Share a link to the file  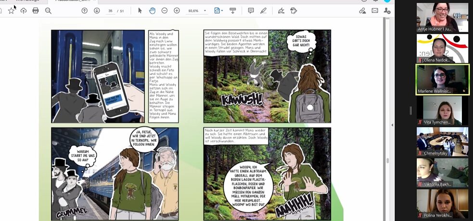362,11
